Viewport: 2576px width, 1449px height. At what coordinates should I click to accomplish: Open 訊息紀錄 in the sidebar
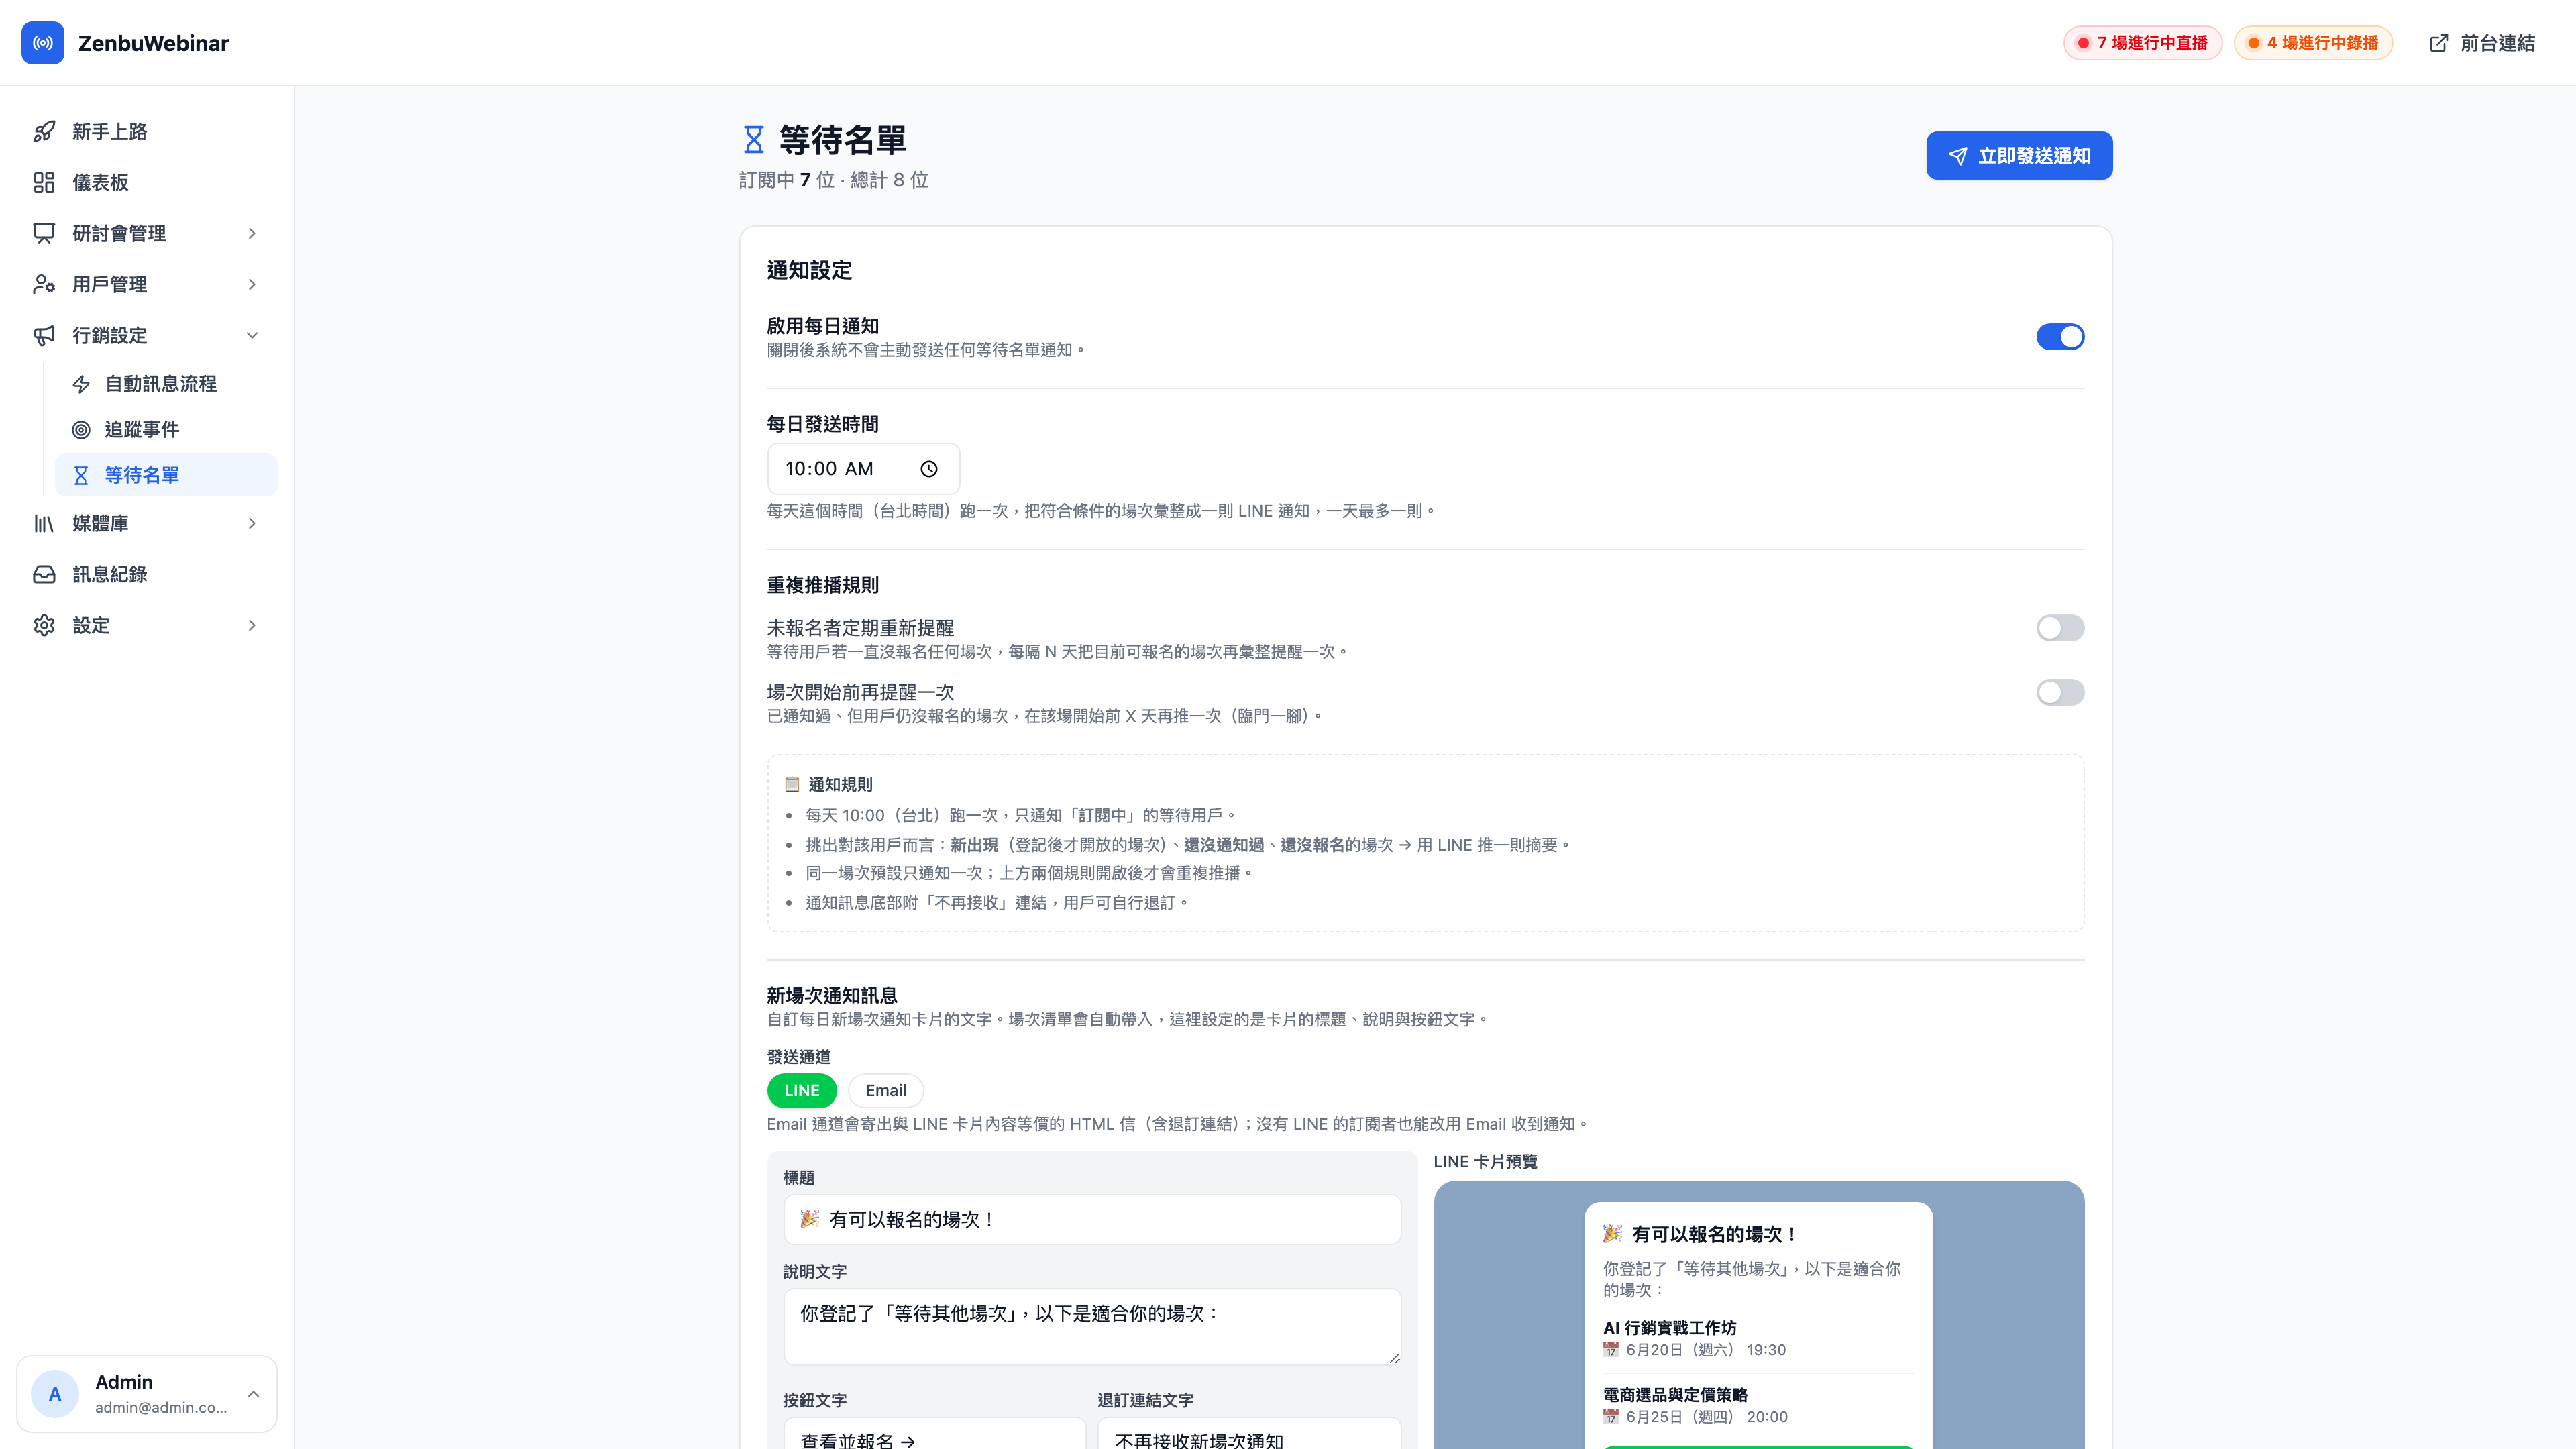click(x=147, y=574)
